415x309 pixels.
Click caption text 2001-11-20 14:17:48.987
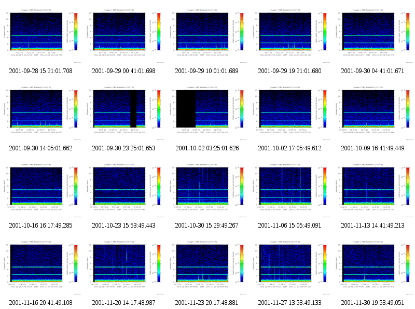point(123,303)
